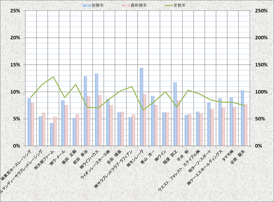This screenshot has width=274, height=202.
Task: Click the green 変動率 legend line marker
Action: click(x=167, y=5)
